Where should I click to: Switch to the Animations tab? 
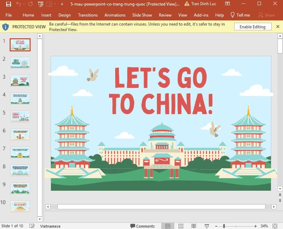click(115, 15)
